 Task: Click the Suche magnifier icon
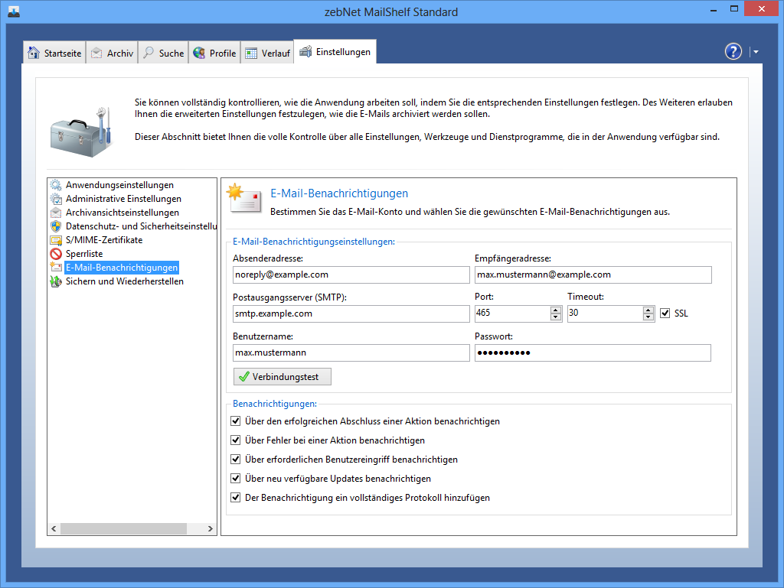click(x=149, y=53)
